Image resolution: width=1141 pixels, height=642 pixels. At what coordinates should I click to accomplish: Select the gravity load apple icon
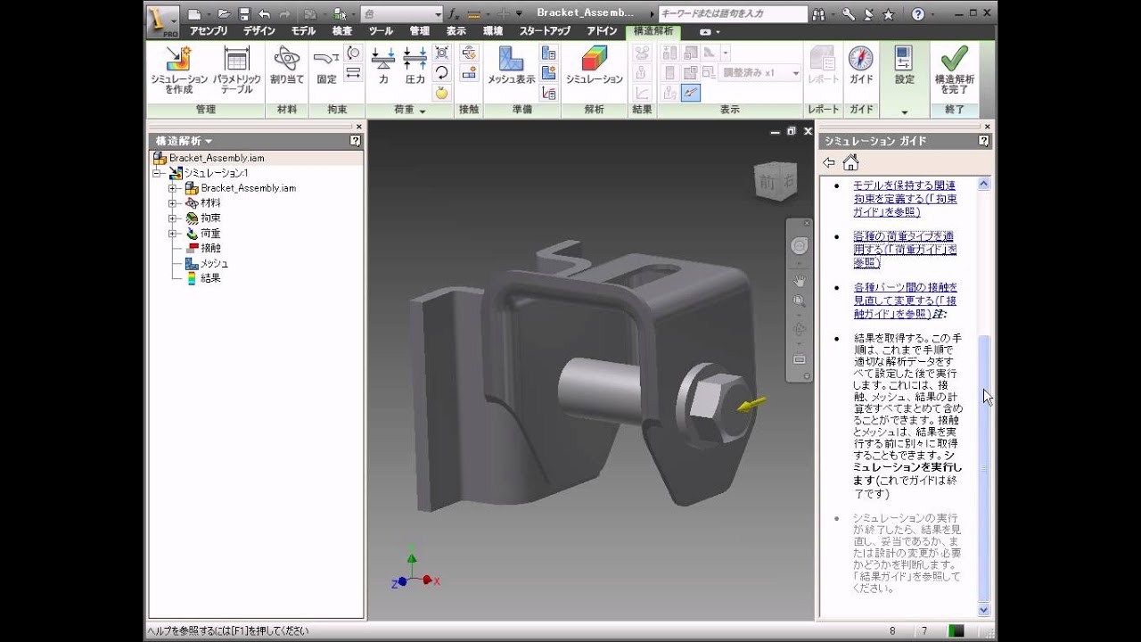click(x=441, y=92)
